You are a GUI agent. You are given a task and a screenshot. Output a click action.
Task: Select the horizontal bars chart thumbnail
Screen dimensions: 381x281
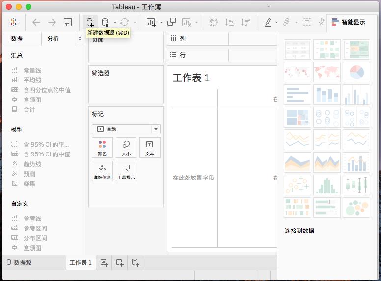click(298, 95)
